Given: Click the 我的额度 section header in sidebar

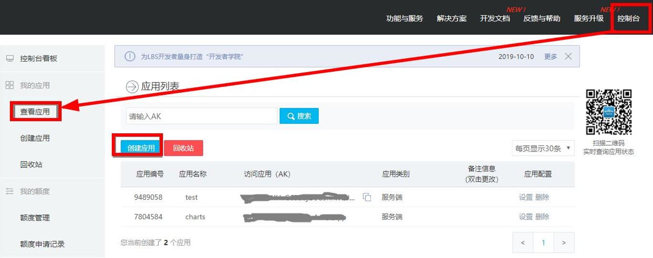Looking at the screenshot, I should 35,191.
